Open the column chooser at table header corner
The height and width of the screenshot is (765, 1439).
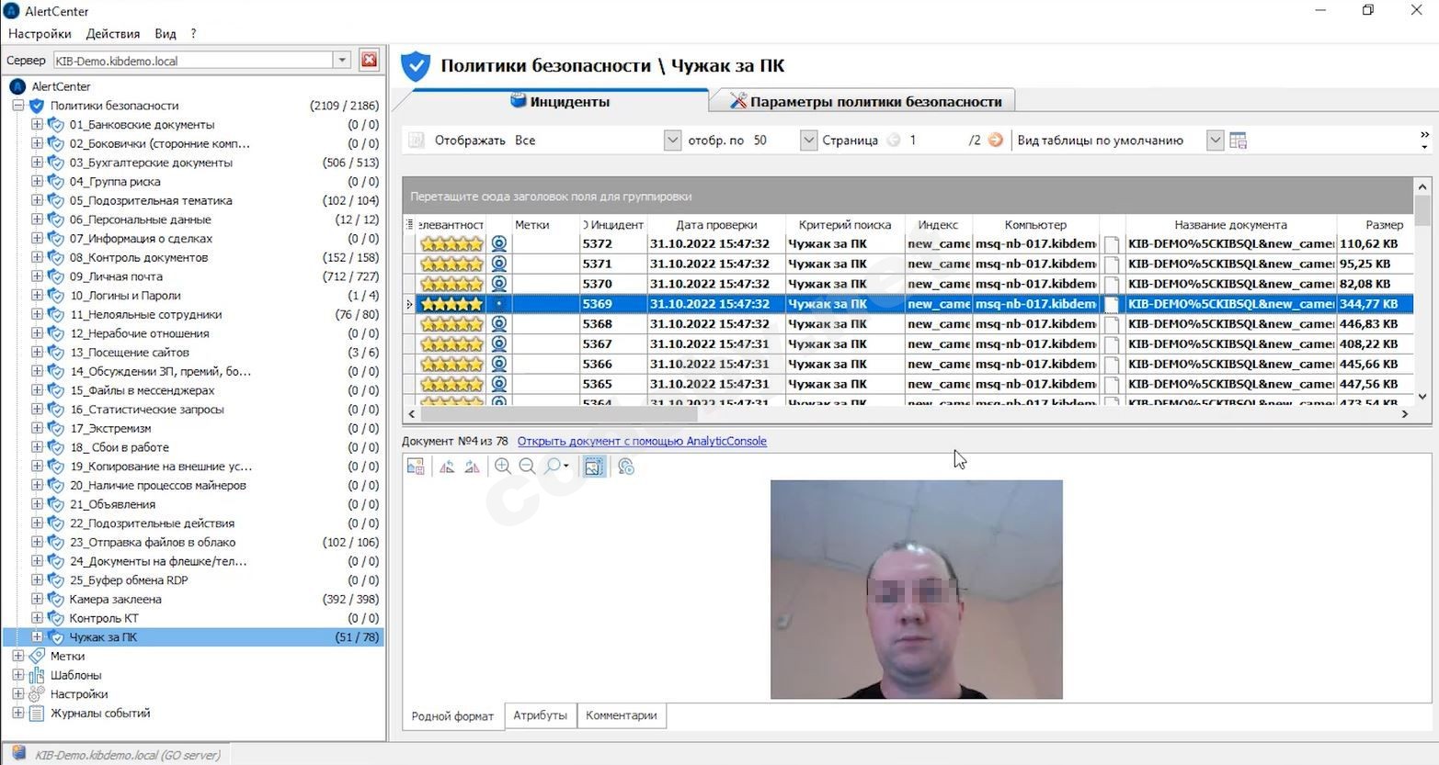coord(410,224)
